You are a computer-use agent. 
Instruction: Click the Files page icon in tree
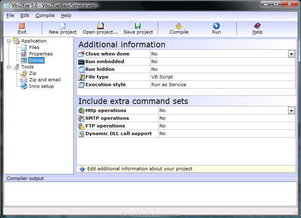click(x=24, y=47)
